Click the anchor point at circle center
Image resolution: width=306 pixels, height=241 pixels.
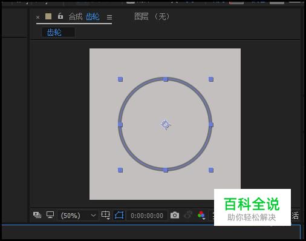(166, 125)
